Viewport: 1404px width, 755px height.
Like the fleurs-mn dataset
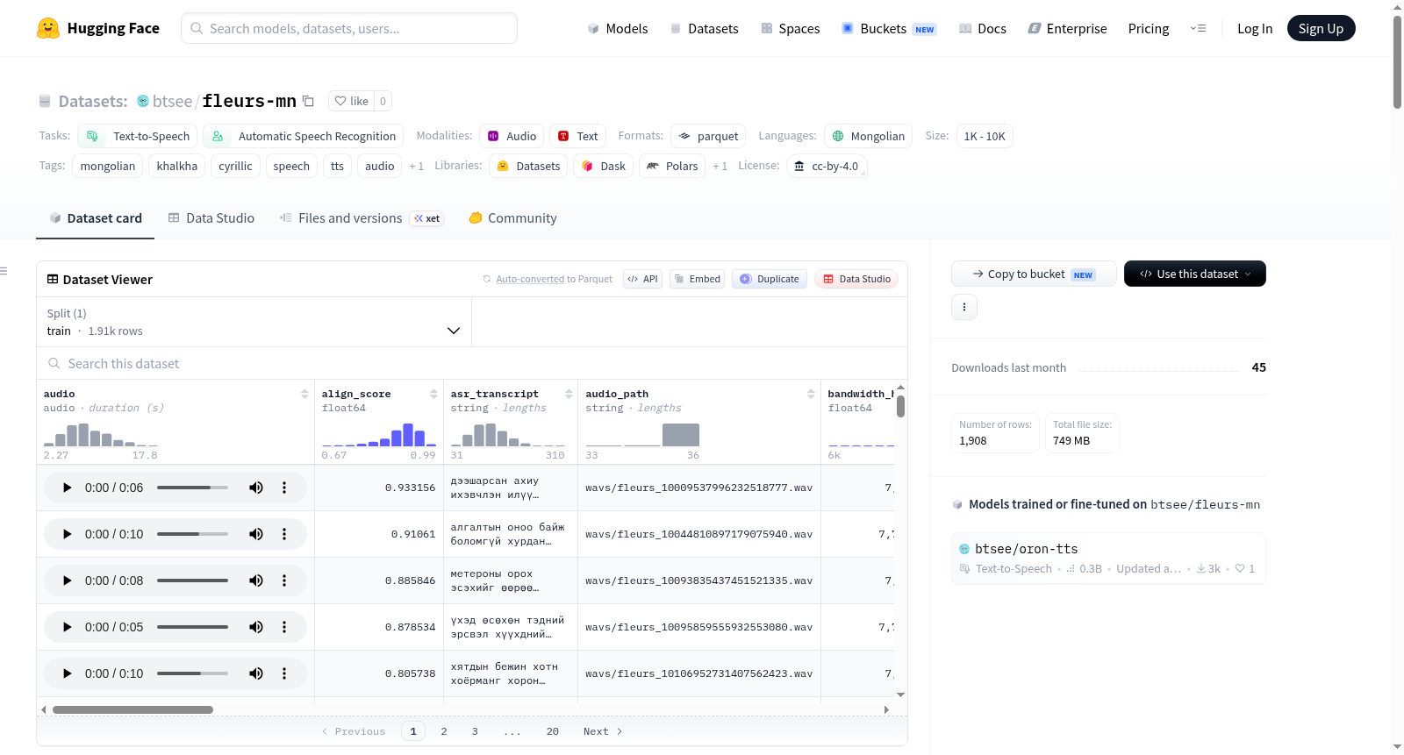coord(351,101)
